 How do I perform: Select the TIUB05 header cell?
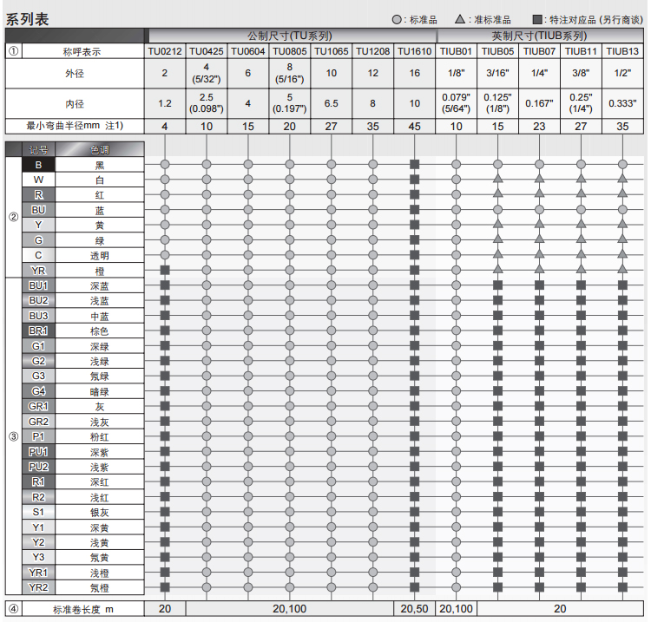(497, 51)
